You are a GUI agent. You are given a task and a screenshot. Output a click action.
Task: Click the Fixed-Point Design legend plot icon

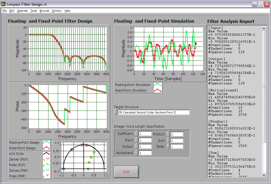pyautogui.click(x=47, y=148)
